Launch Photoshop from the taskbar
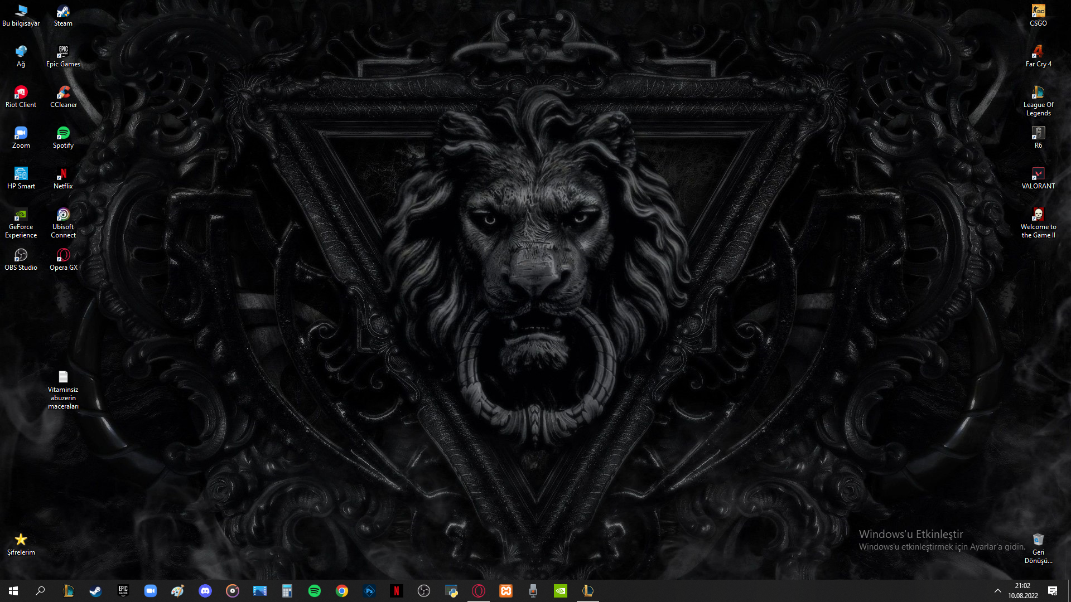Viewport: 1071px width, 602px height. click(369, 591)
